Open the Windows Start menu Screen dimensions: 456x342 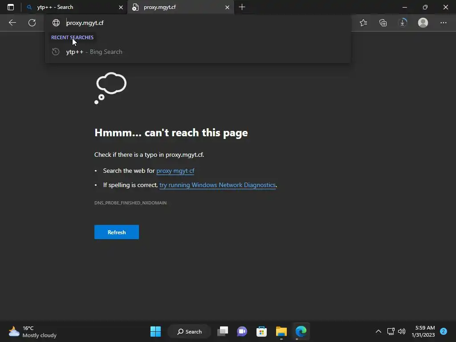pyautogui.click(x=155, y=331)
